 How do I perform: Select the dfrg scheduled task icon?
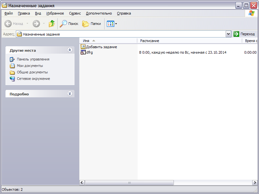click(x=83, y=52)
